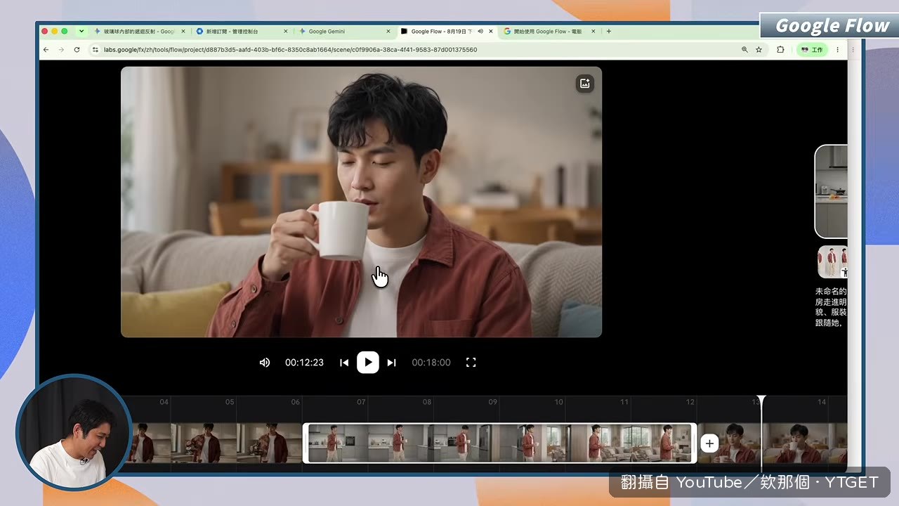The height and width of the screenshot is (506, 899).
Task: Open the Chrome three-dot menu
Action: 837,50
